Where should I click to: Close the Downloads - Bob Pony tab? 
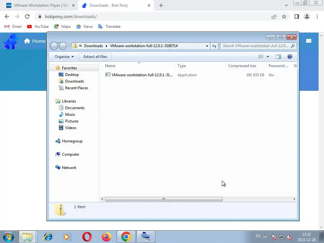click(149, 6)
